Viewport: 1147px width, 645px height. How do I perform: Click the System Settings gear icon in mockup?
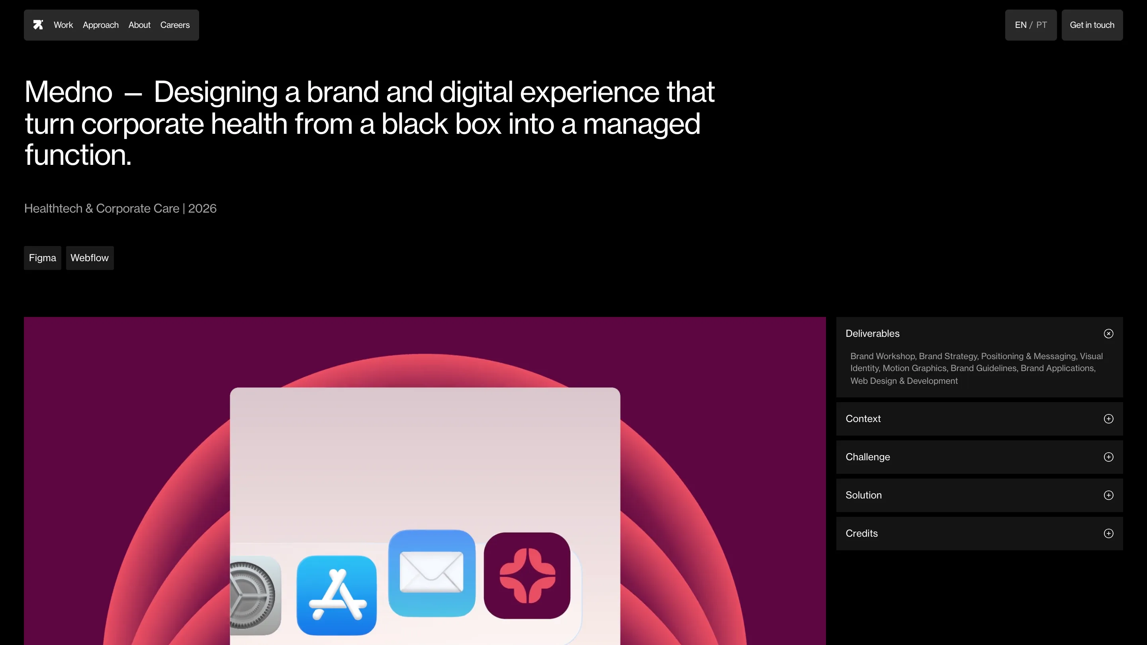coord(256,595)
